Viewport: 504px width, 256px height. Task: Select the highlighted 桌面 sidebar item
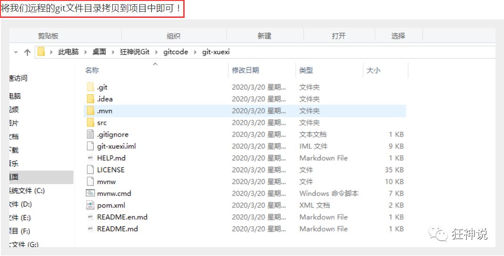tap(41, 177)
